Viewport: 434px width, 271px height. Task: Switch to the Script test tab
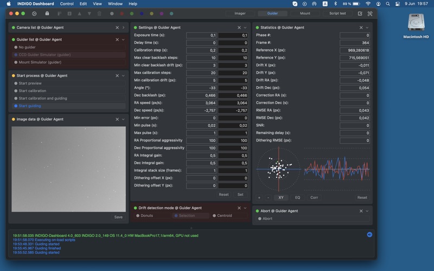click(x=337, y=13)
